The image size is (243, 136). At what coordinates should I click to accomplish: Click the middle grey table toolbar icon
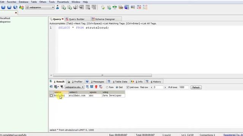[x=88, y=7]
